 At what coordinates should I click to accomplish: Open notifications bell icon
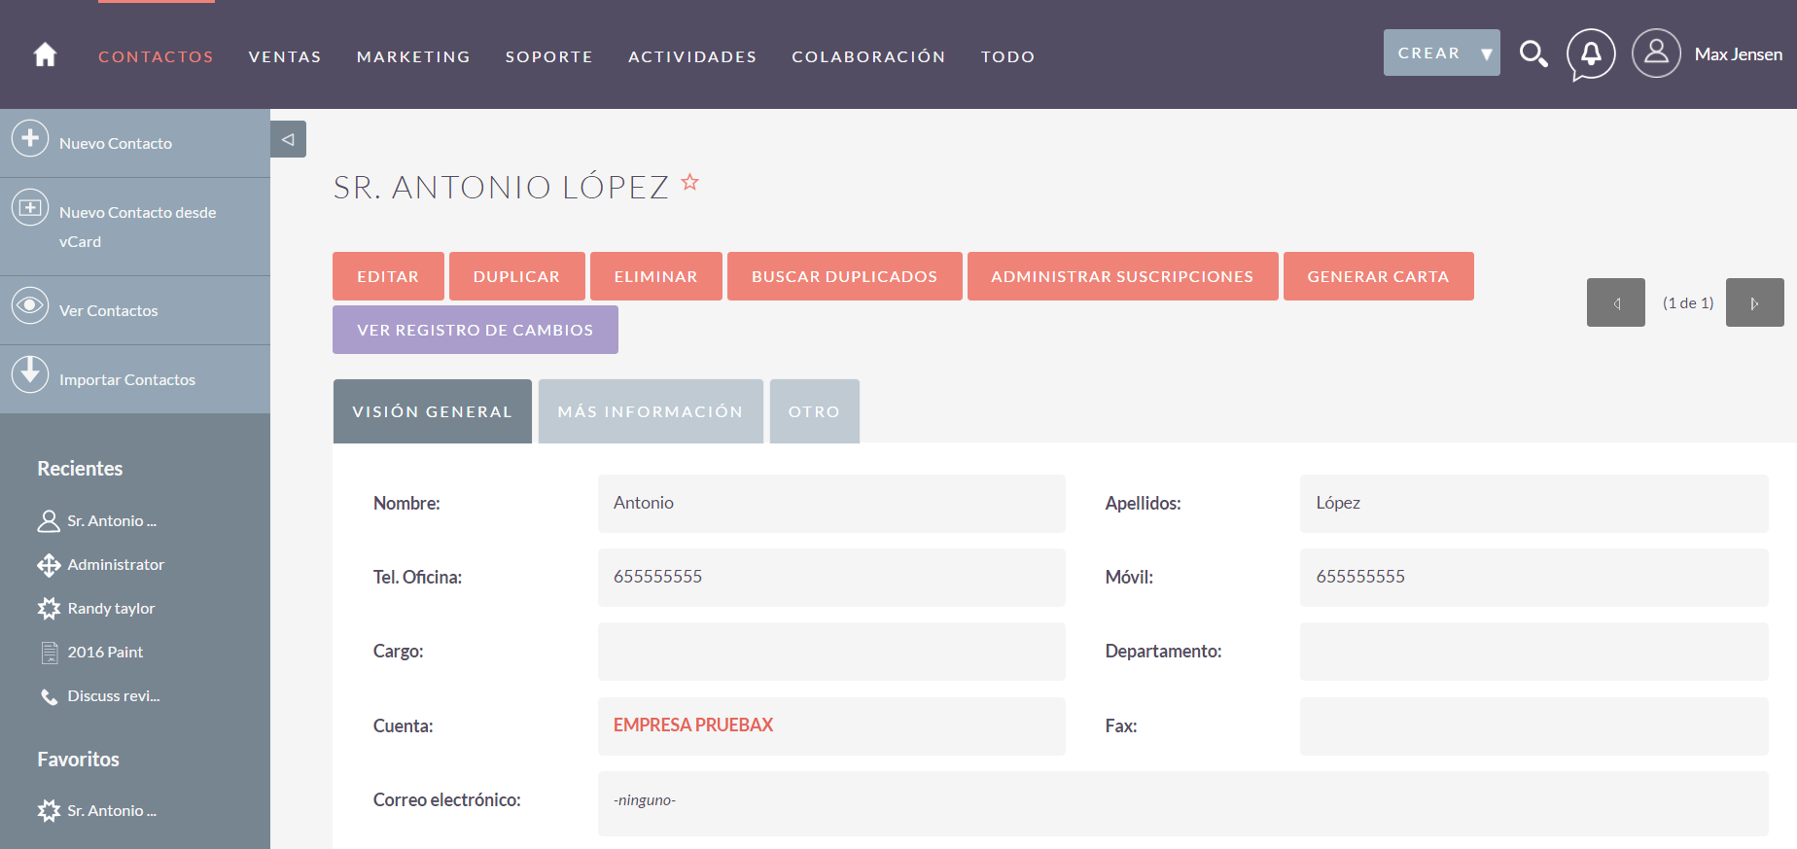click(x=1591, y=53)
